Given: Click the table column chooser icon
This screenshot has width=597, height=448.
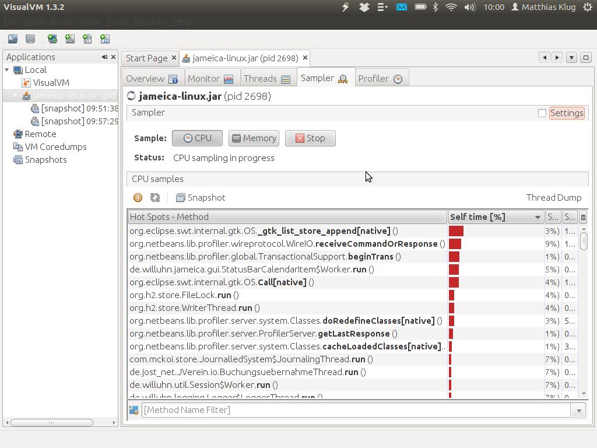Looking at the screenshot, I should [x=582, y=217].
